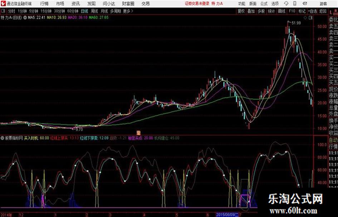Click 红线下穿卖: 12.09 indicator value
The width and height of the screenshot is (338, 217).
[x=94, y=138]
